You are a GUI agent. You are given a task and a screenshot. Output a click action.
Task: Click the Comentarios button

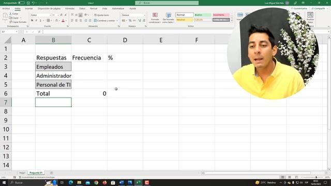coord(299,8)
